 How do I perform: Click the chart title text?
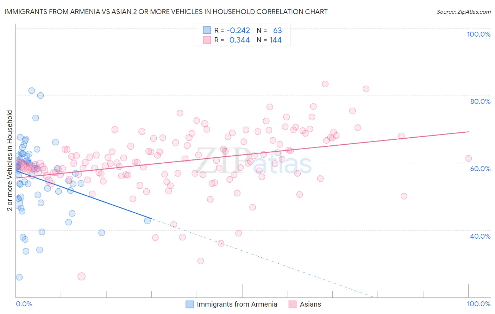point(166,12)
